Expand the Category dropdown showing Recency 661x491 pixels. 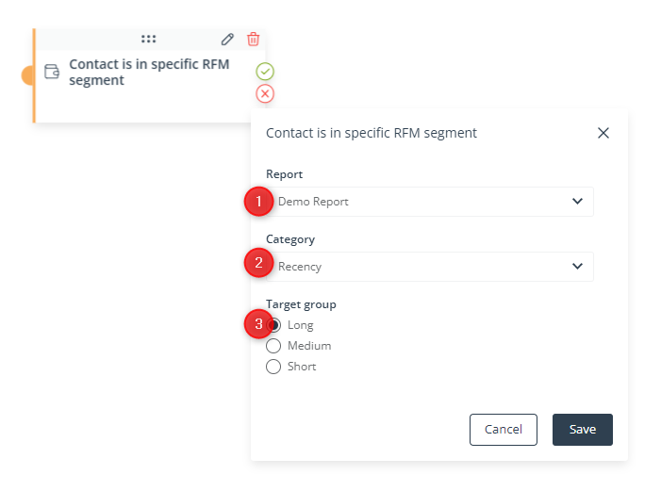click(430, 267)
